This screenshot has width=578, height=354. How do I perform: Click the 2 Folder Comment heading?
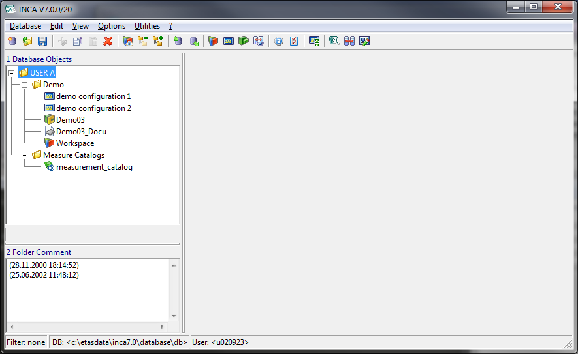pos(39,252)
